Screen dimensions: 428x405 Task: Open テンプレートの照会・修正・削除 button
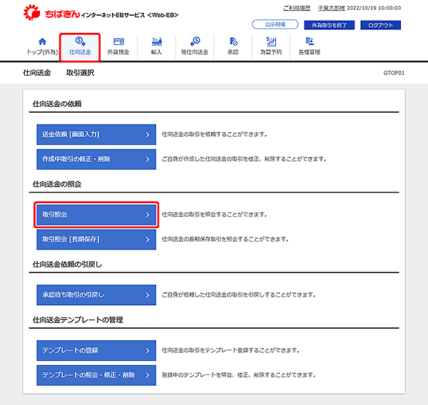click(96, 375)
